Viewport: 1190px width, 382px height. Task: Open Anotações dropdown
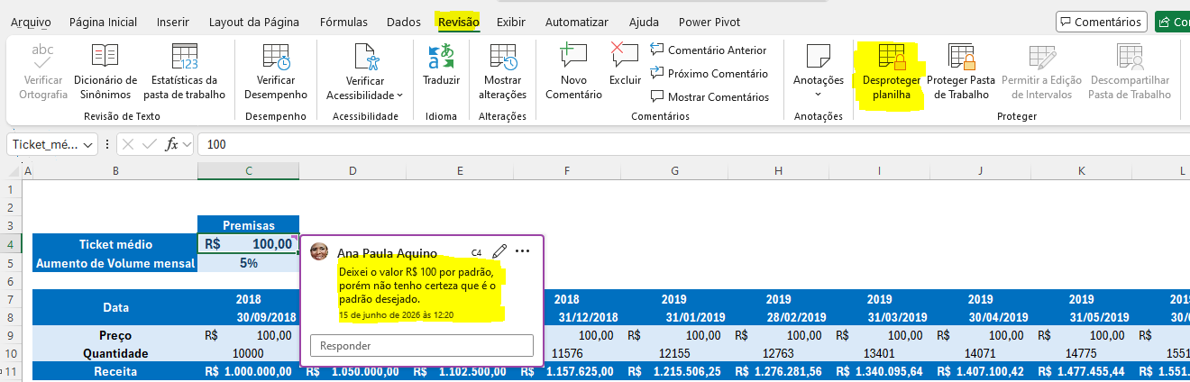point(818,71)
